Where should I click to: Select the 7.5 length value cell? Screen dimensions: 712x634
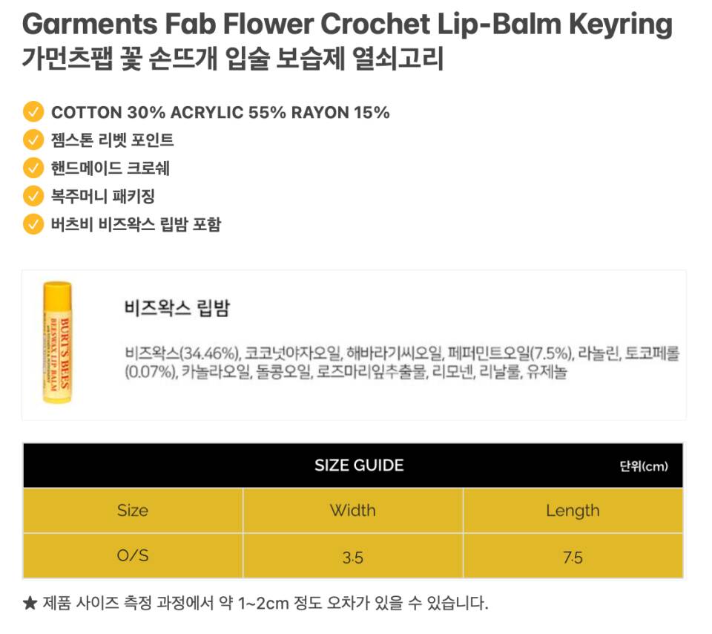pyautogui.click(x=573, y=557)
